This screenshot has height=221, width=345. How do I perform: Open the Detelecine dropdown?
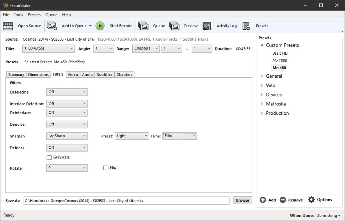point(67,92)
